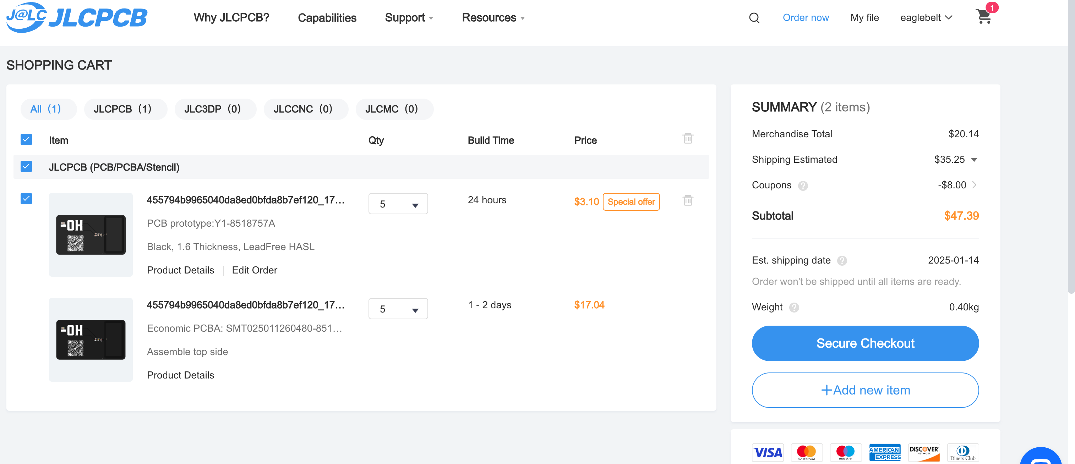Click the Economic PCBA board thumbnail
This screenshot has height=464, width=1075.
pyautogui.click(x=91, y=340)
